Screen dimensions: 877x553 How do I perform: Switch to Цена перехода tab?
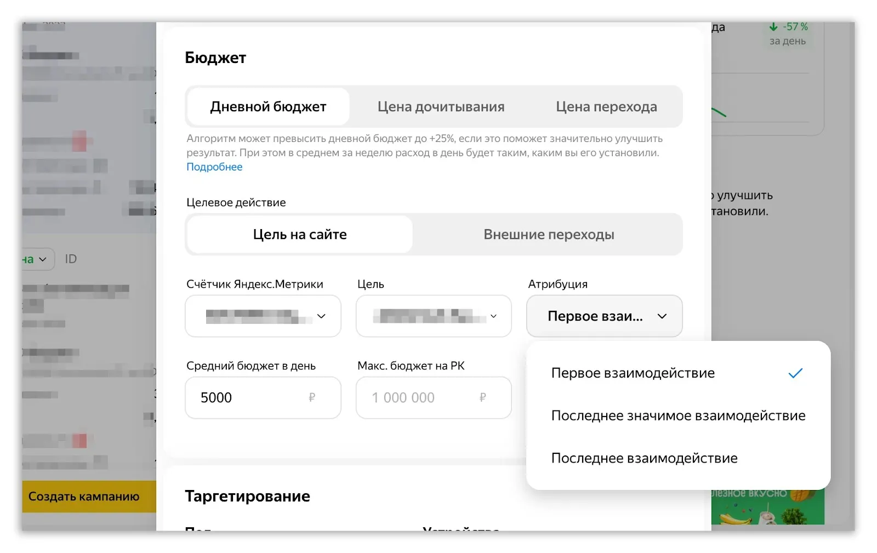tap(606, 106)
